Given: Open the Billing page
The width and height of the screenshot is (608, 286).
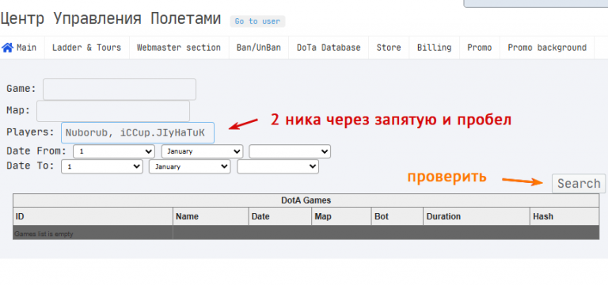Looking at the screenshot, I should coord(435,48).
